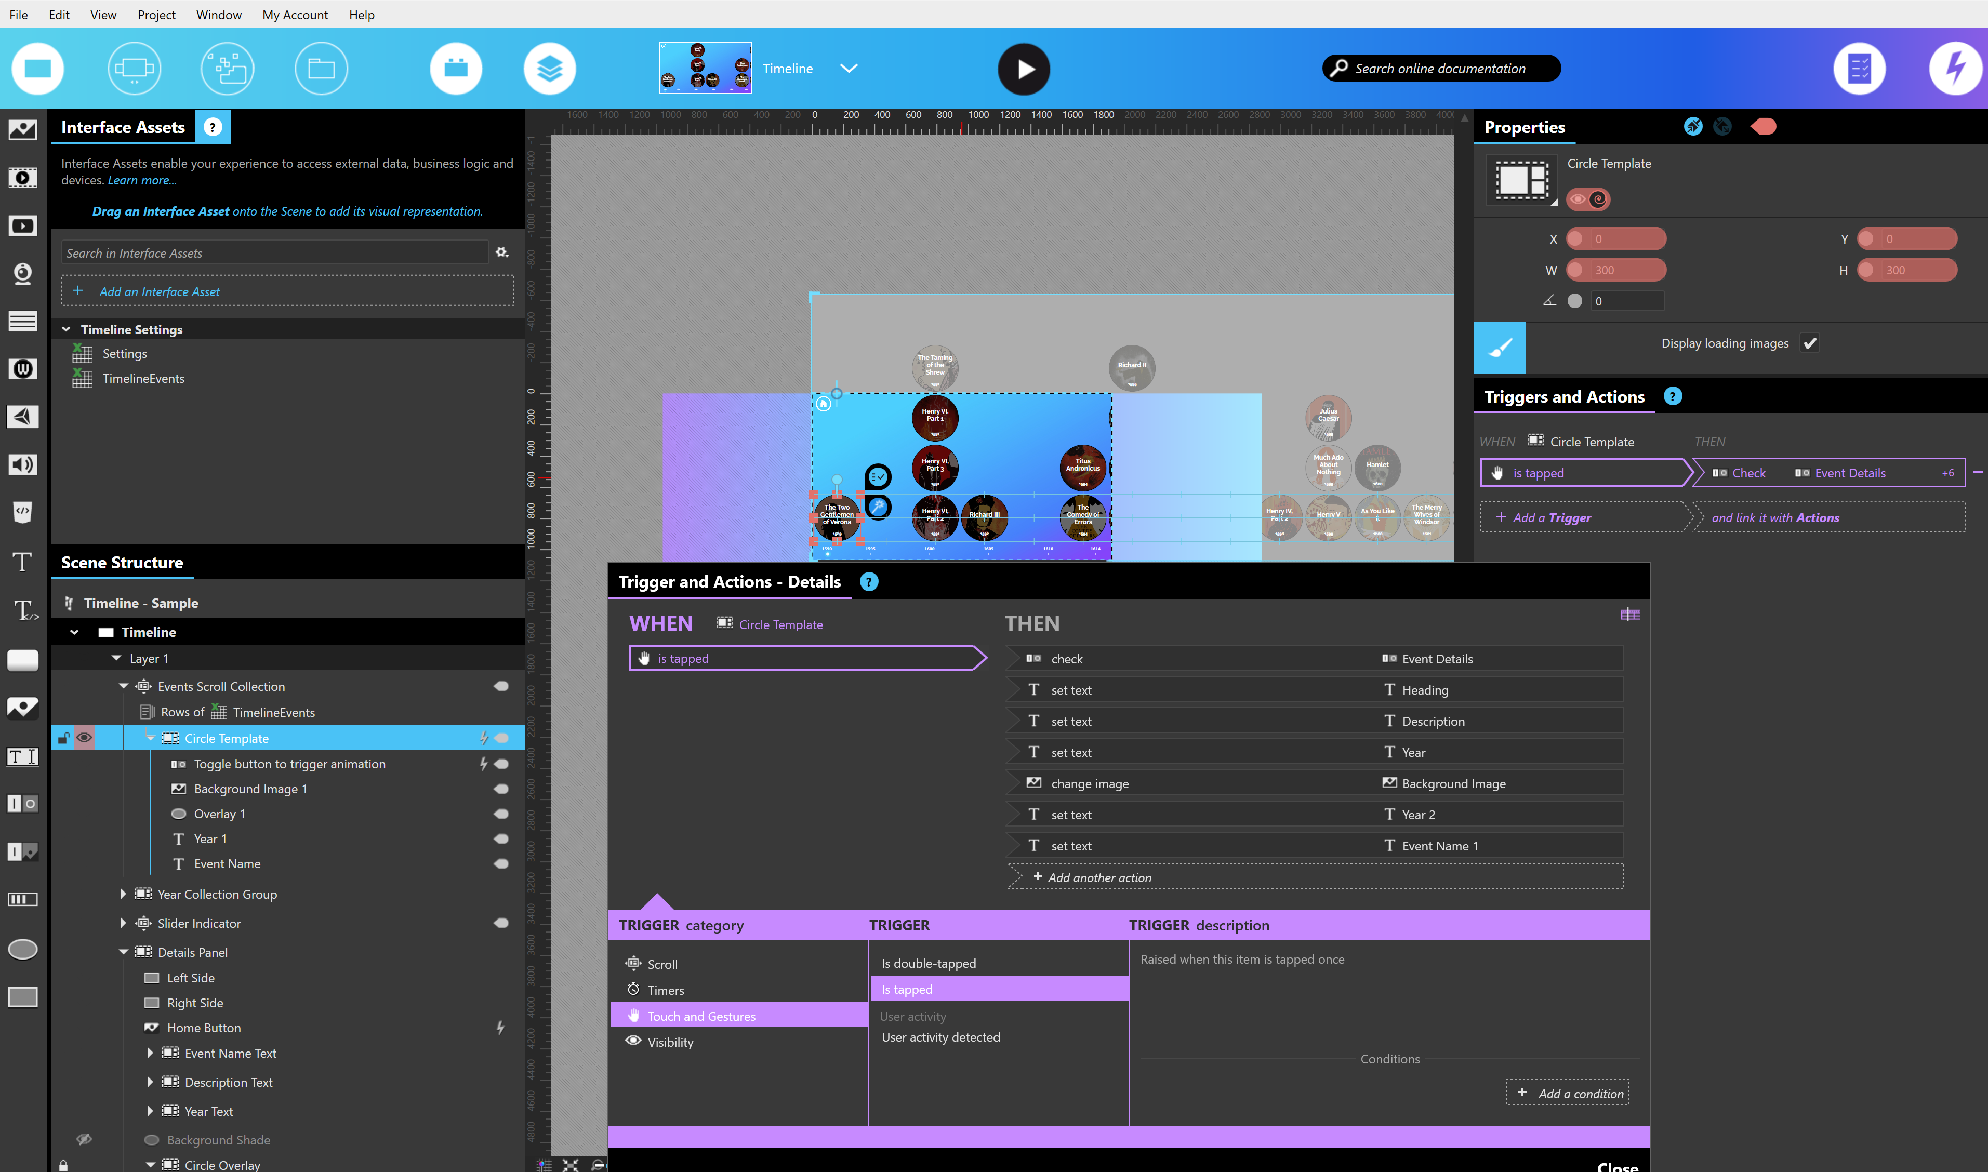This screenshot has width=1988, height=1172.
Task: Open the Project menu
Action: pos(156,14)
